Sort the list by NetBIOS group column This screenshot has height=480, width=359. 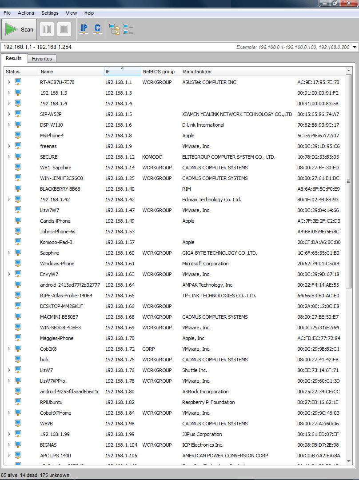coord(159,72)
